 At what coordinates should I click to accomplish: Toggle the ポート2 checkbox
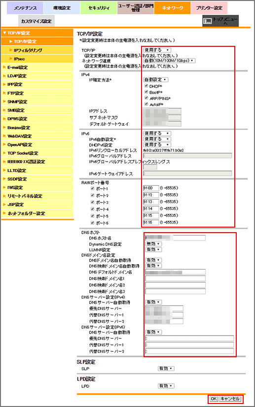pyautogui.click(x=92, y=195)
